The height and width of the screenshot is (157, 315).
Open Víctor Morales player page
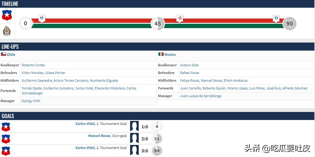(x=33, y=73)
